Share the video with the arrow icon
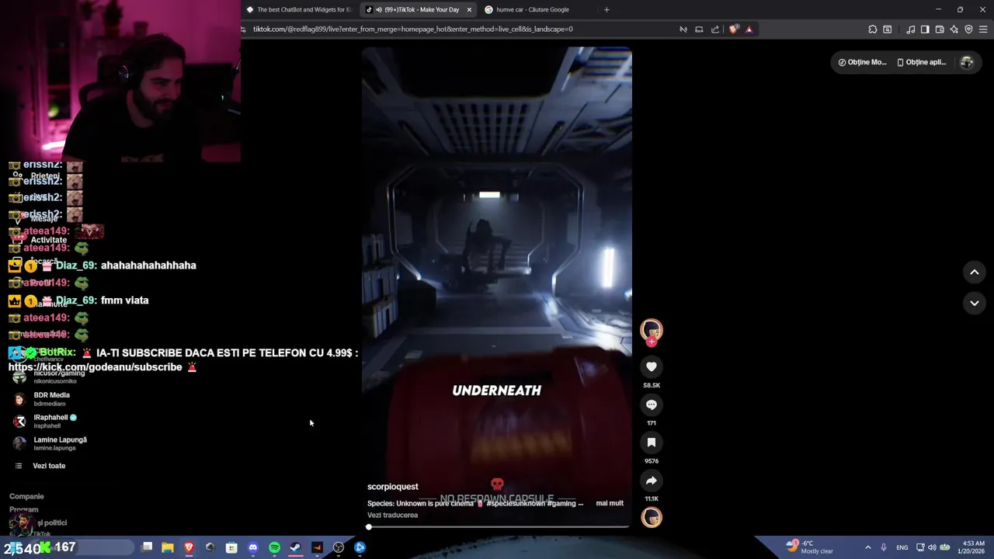The height and width of the screenshot is (559, 994). pyautogui.click(x=652, y=481)
